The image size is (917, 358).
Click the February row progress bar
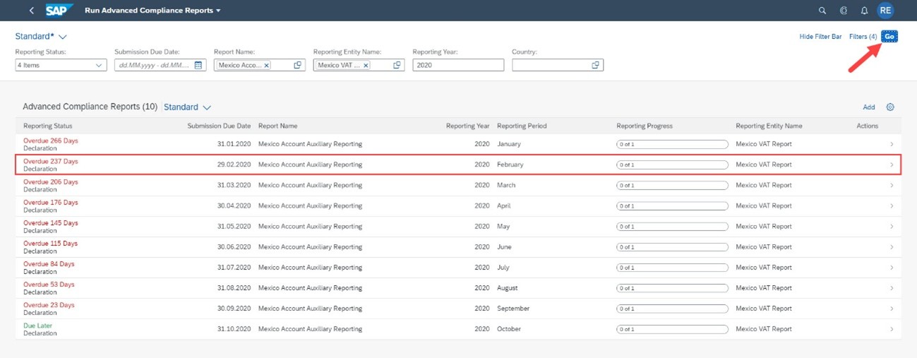coord(671,165)
